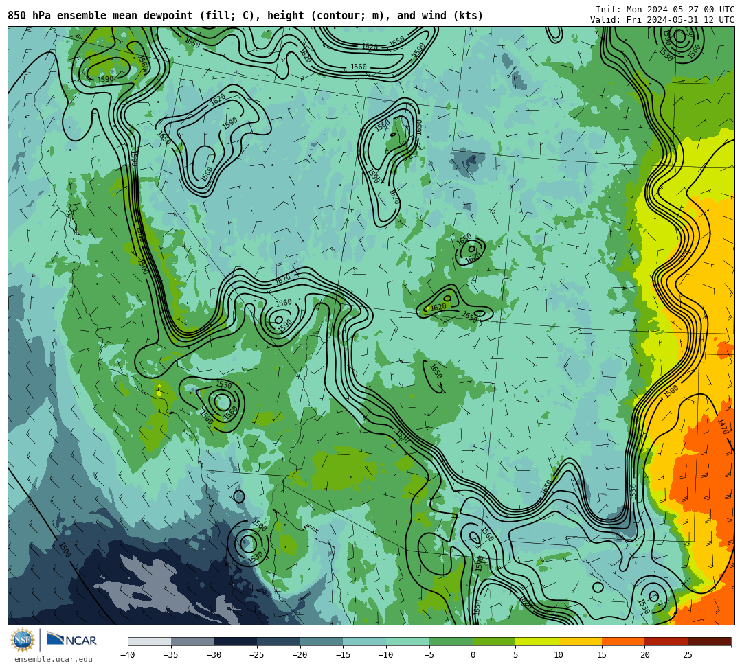Pick the dark navy swatch between -30 and -25
This screenshot has height=668, width=742.
coord(236,641)
